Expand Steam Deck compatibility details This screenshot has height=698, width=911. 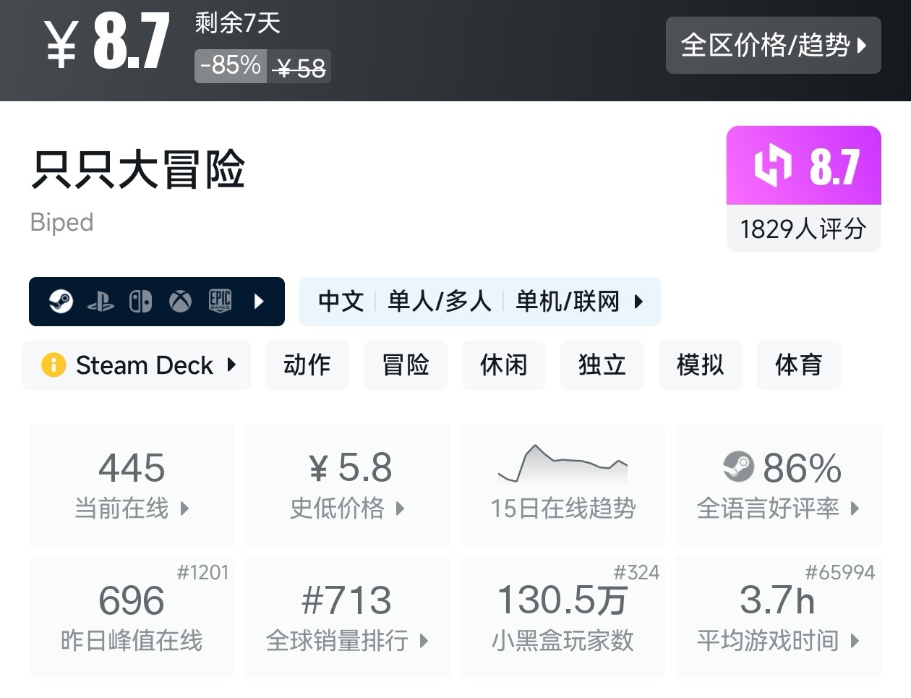231,365
